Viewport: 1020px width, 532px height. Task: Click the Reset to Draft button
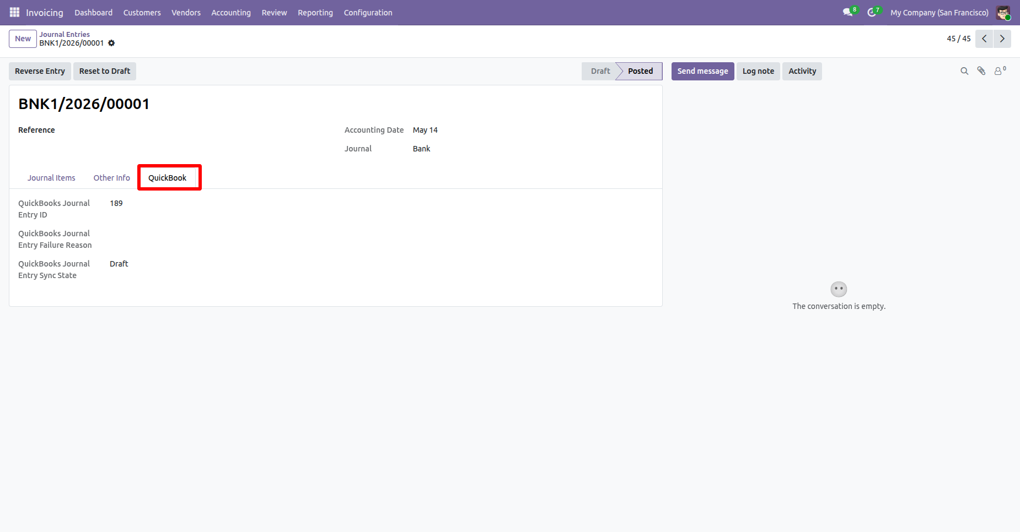coord(105,71)
